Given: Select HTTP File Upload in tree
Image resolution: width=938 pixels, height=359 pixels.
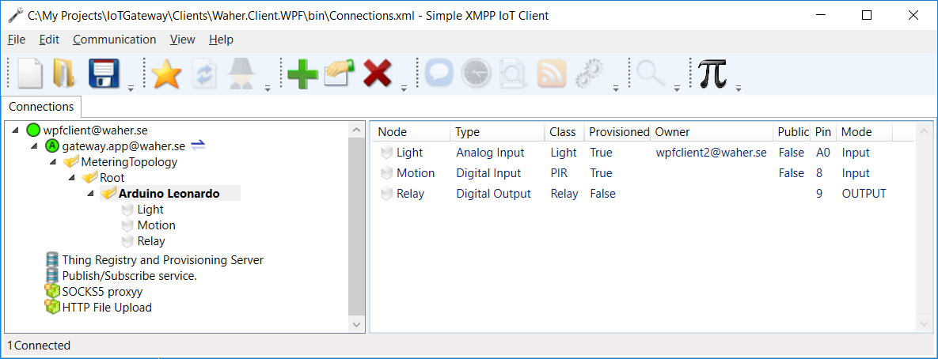Looking at the screenshot, I should click(107, 308).
